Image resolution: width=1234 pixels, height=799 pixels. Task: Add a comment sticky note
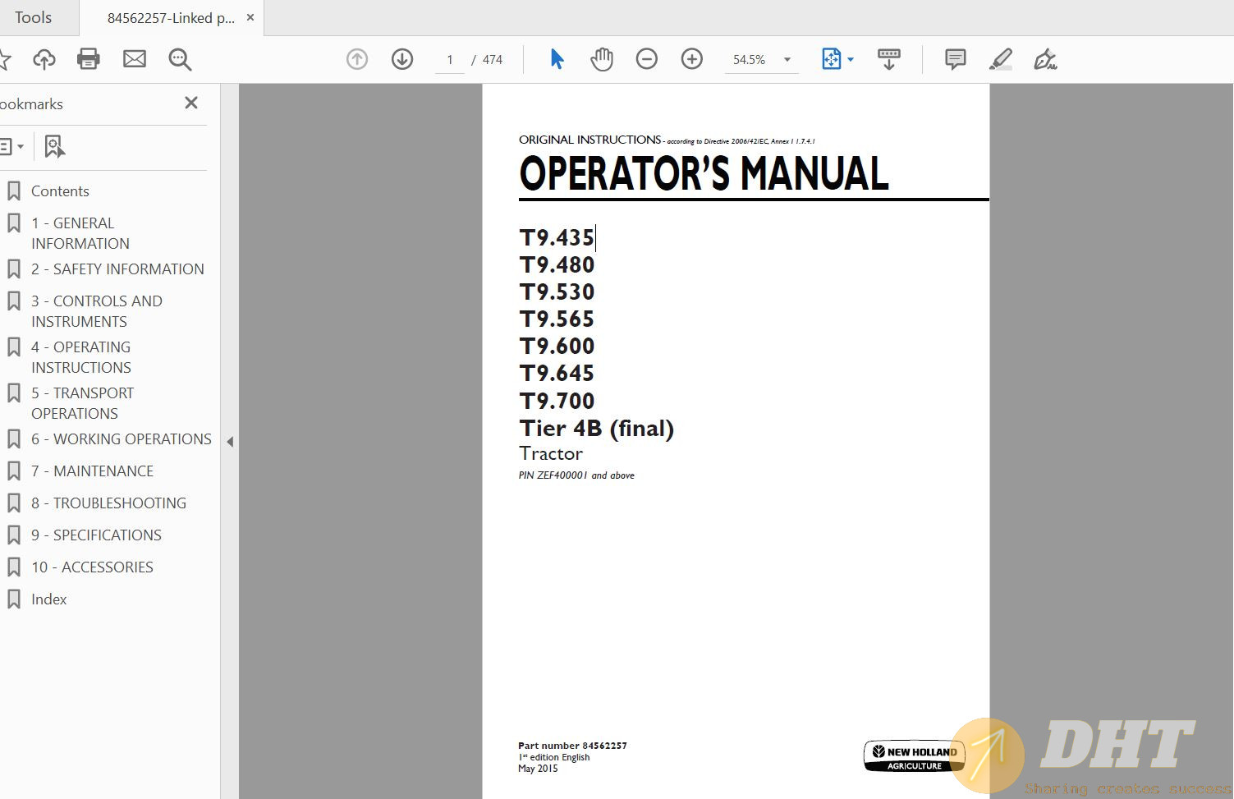[x=955, y=59]
